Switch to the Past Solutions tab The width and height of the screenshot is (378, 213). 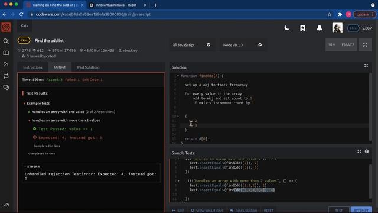pyautogui.click(x=88, y=67)
